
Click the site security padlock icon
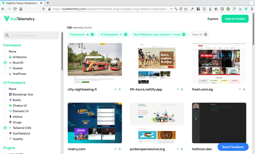coord(50,9)
